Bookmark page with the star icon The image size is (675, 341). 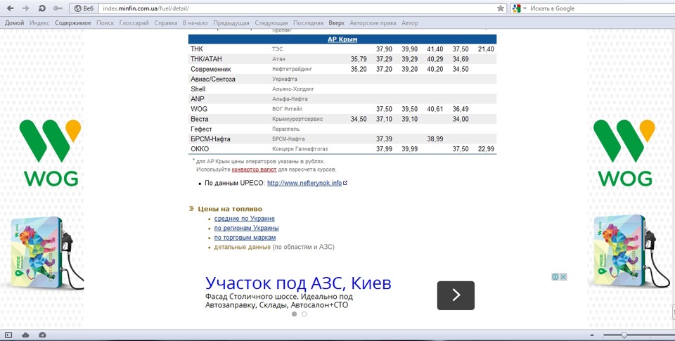(500, 8)
